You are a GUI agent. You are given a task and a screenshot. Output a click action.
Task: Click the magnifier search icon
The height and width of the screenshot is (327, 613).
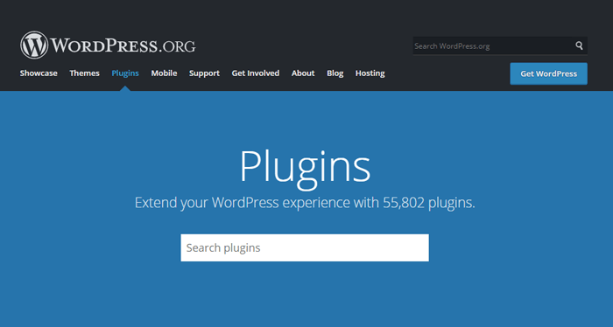click(579, 45)
